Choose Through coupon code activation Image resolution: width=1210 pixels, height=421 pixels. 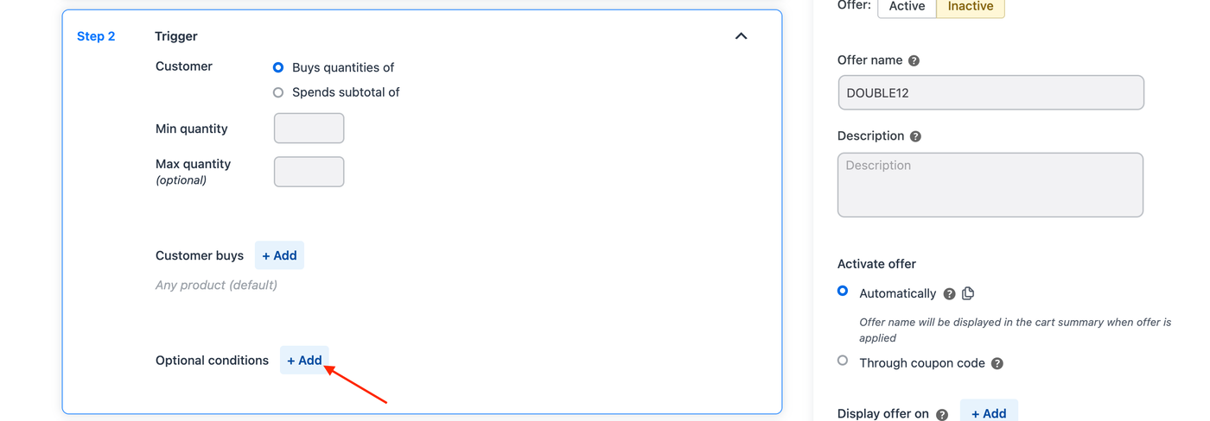click(x=843, y=361)
